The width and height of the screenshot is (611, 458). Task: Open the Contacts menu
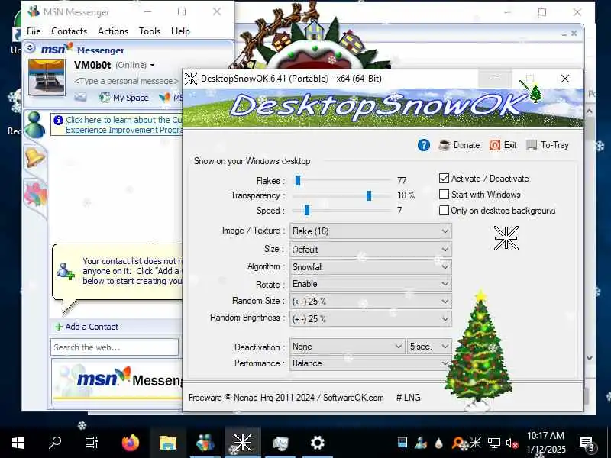click(x=70, y=31)
